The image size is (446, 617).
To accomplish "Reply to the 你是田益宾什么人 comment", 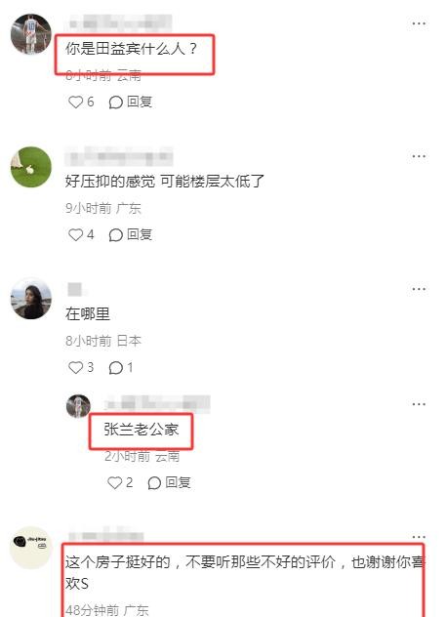I will pyautogui.click(x=131, y=102).
